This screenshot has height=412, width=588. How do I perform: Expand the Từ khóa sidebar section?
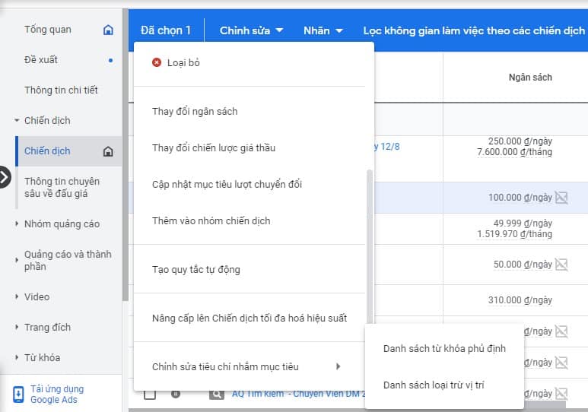(x=17, y=358)
